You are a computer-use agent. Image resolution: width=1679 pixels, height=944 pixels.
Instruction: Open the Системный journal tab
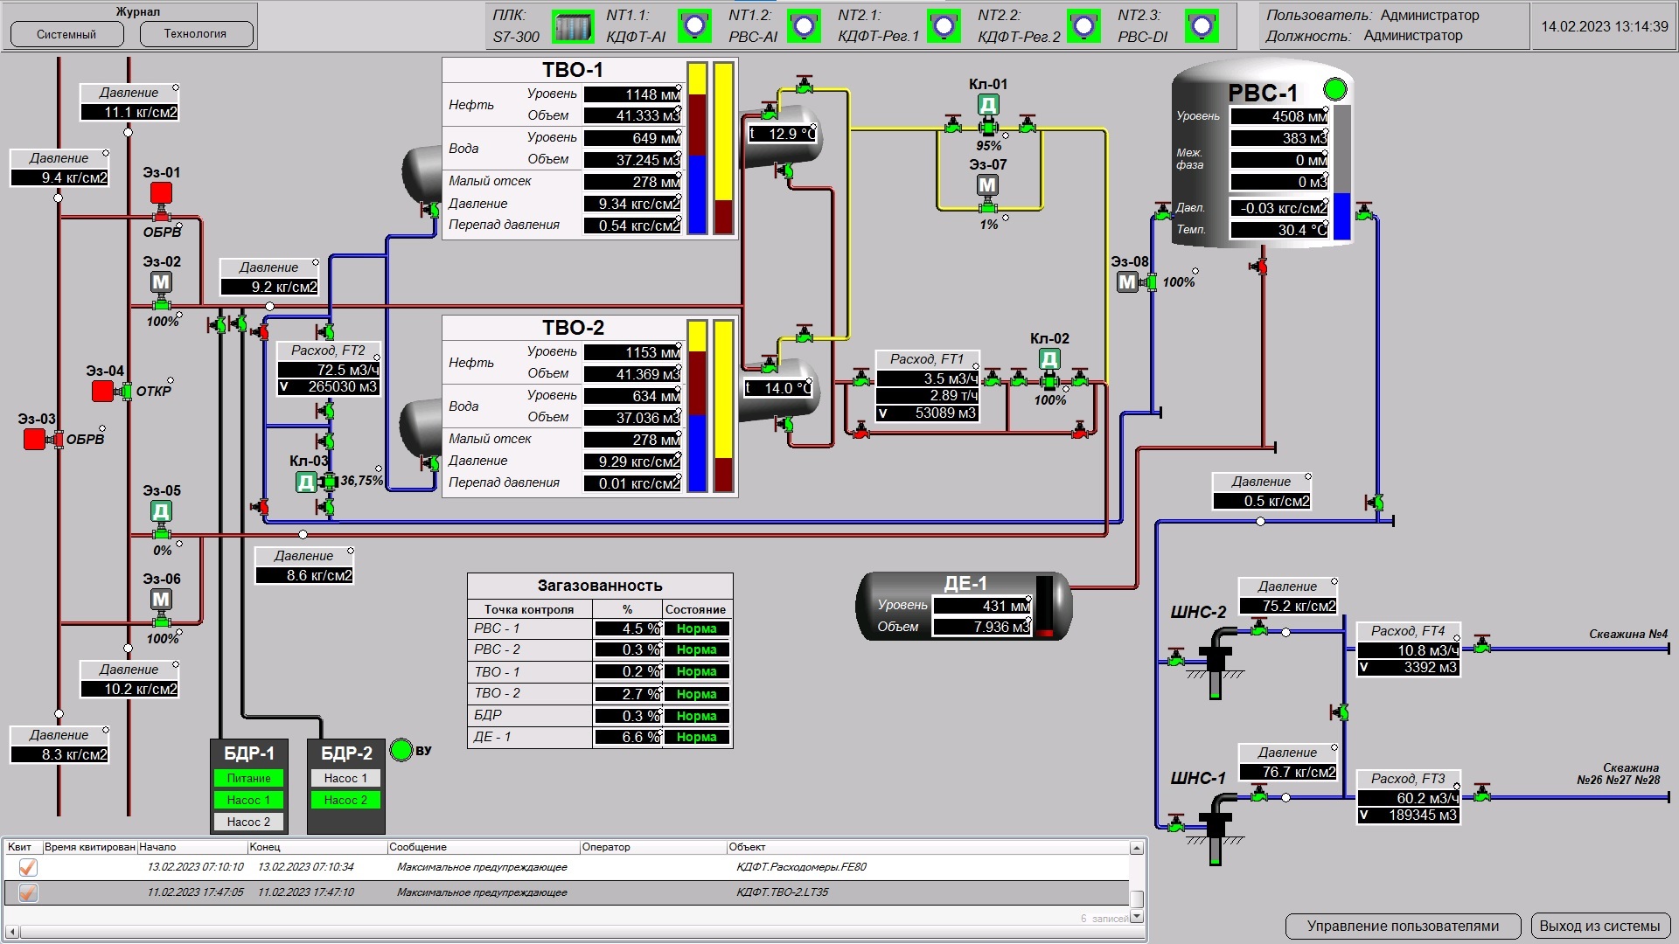[66, 34]
